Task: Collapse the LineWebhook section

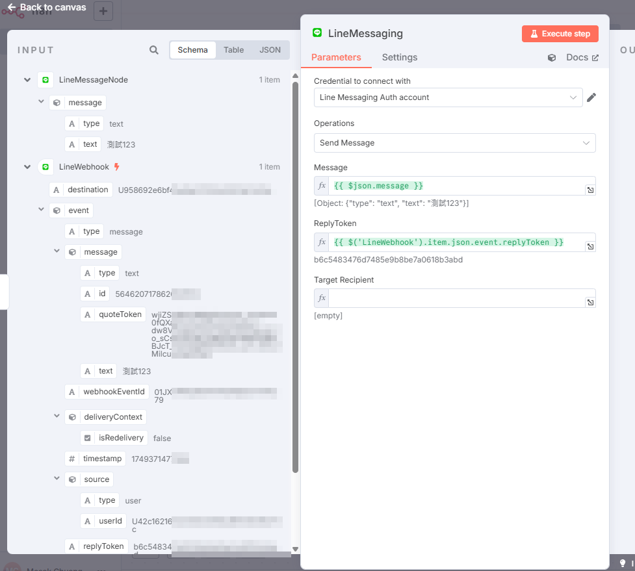Action: 27,167
